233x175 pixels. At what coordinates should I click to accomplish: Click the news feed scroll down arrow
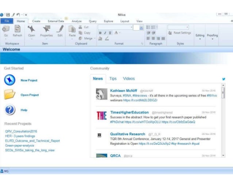(x=223, y=155)
